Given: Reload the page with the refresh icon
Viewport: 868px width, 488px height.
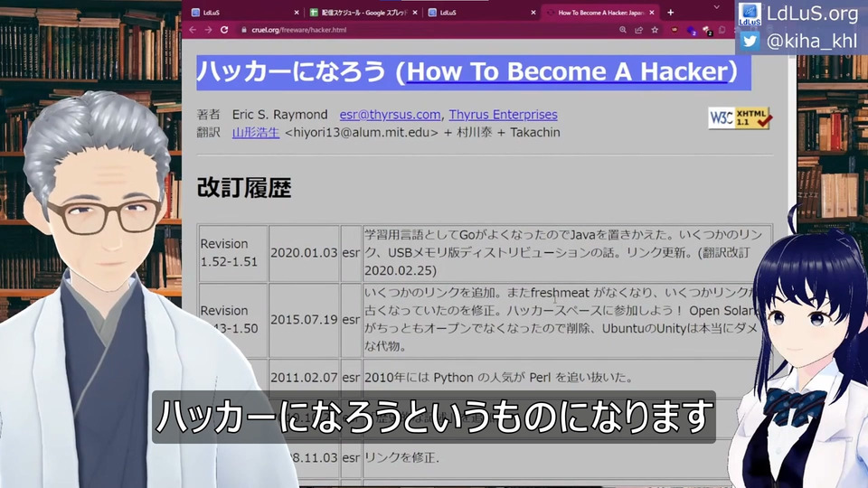Looking at the screenshot, I should click(224, 30).
